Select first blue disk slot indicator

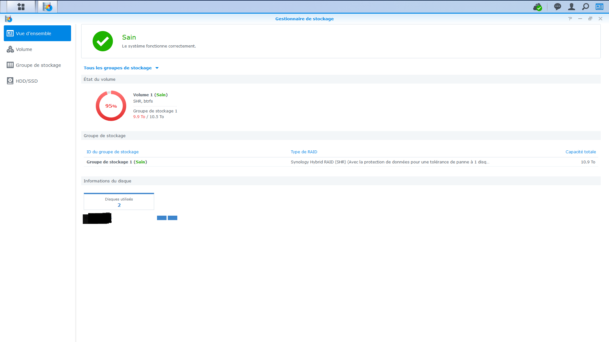(162, 218)
